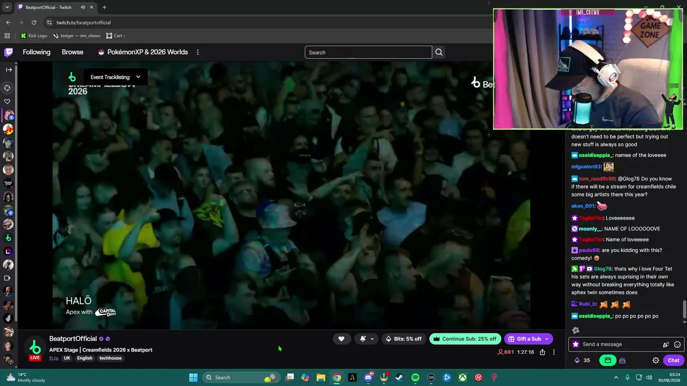Viewport: 687px width, 386px height.
Task: Open the emote picker smiley icon
Action: click(x=677, y=345)
